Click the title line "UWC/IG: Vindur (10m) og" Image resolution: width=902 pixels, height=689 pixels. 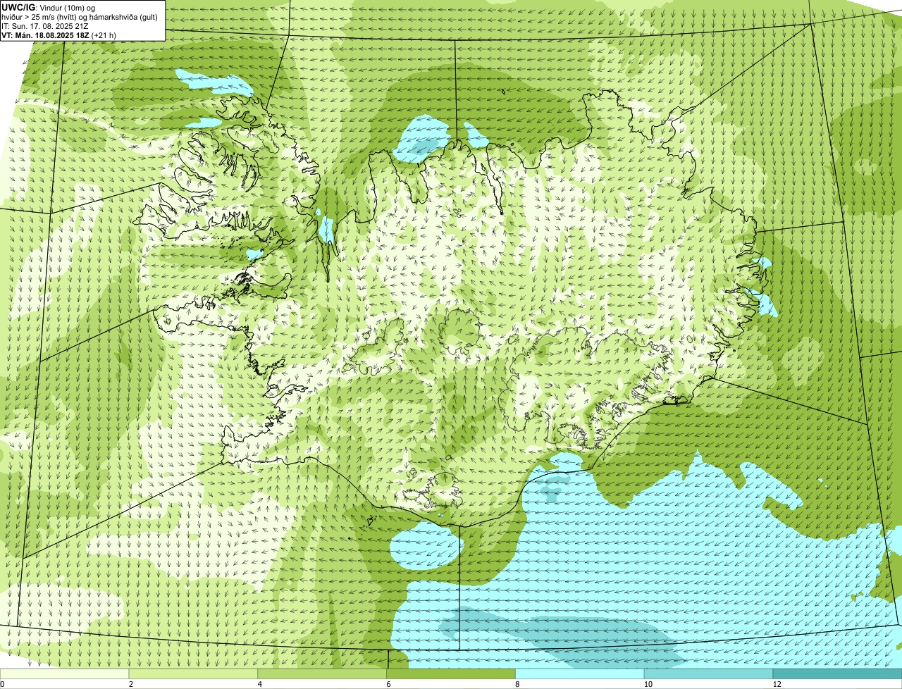(49, 7)
